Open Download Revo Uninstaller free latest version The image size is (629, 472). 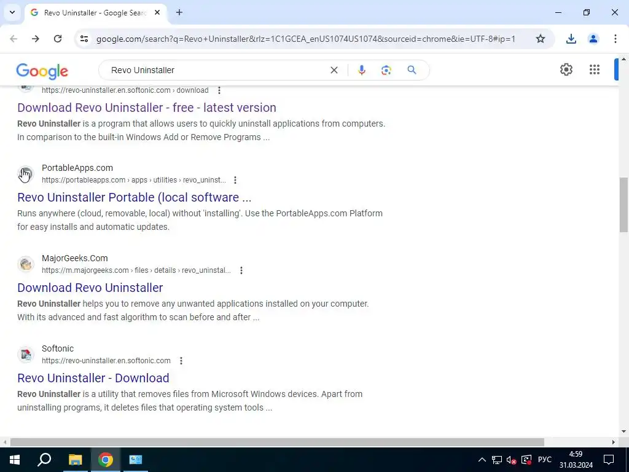tap(147, 108)
